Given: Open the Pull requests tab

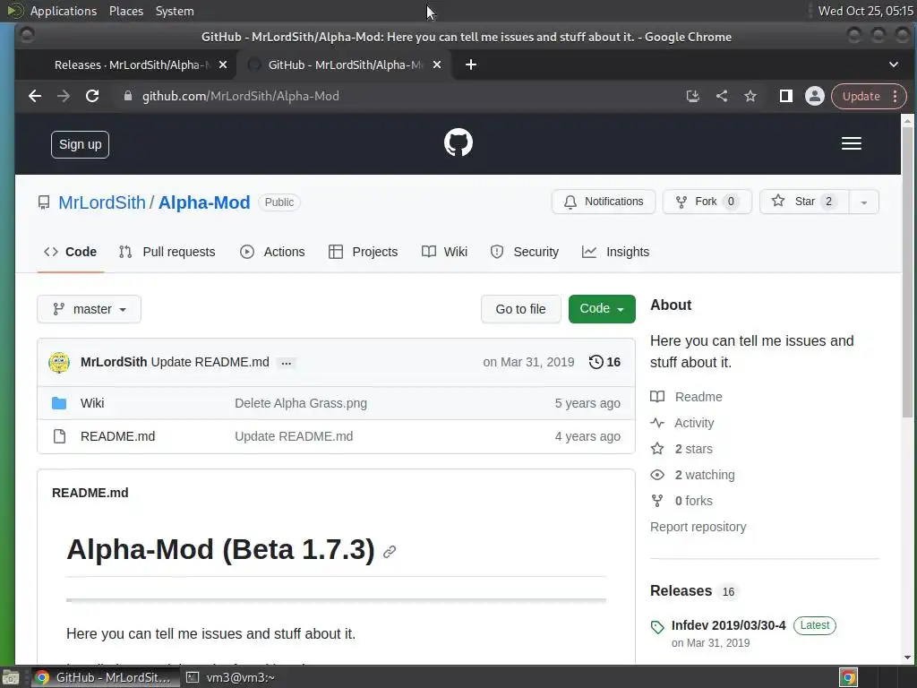Looking at the screenshot, I should point(167,252).
